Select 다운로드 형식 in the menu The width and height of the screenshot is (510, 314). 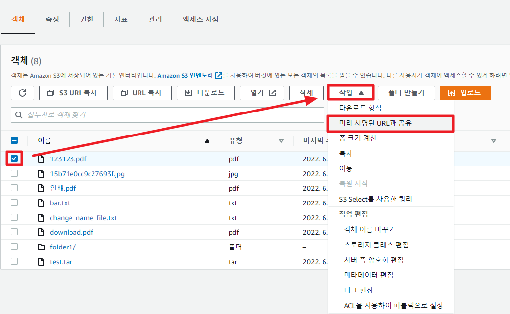391,108
